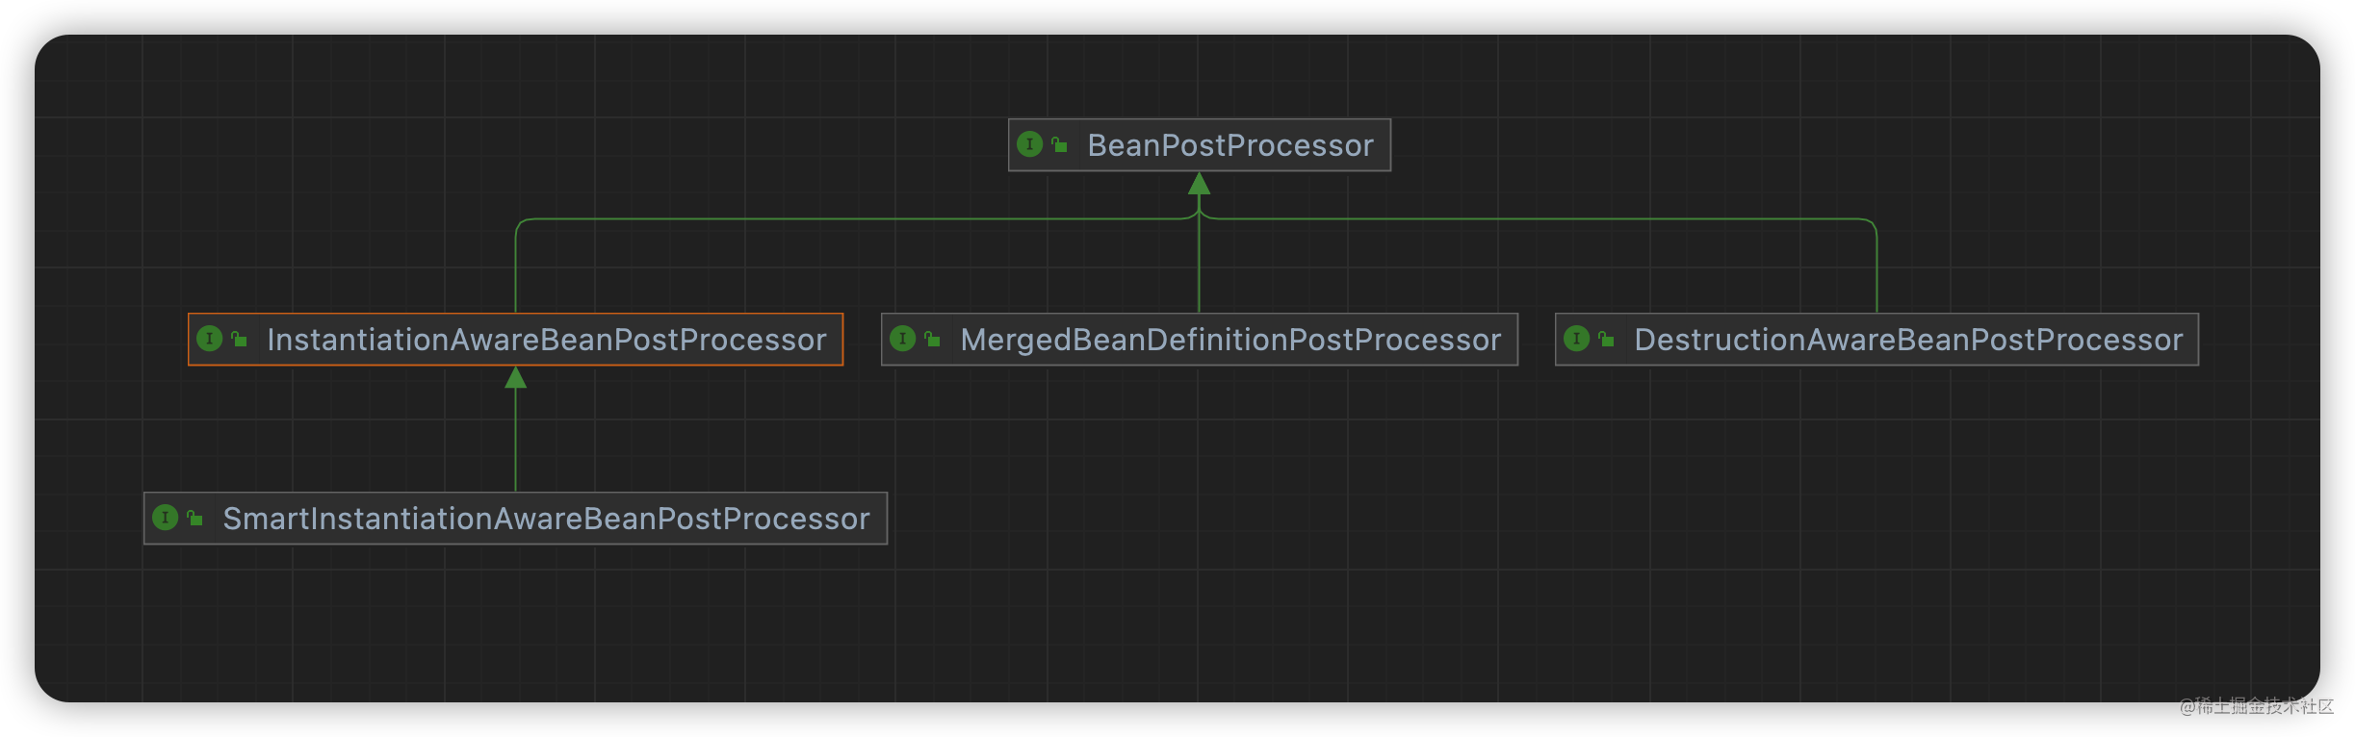Select the SmartInstantiationAwareBeanPostProcessor node

pos(515,519)
